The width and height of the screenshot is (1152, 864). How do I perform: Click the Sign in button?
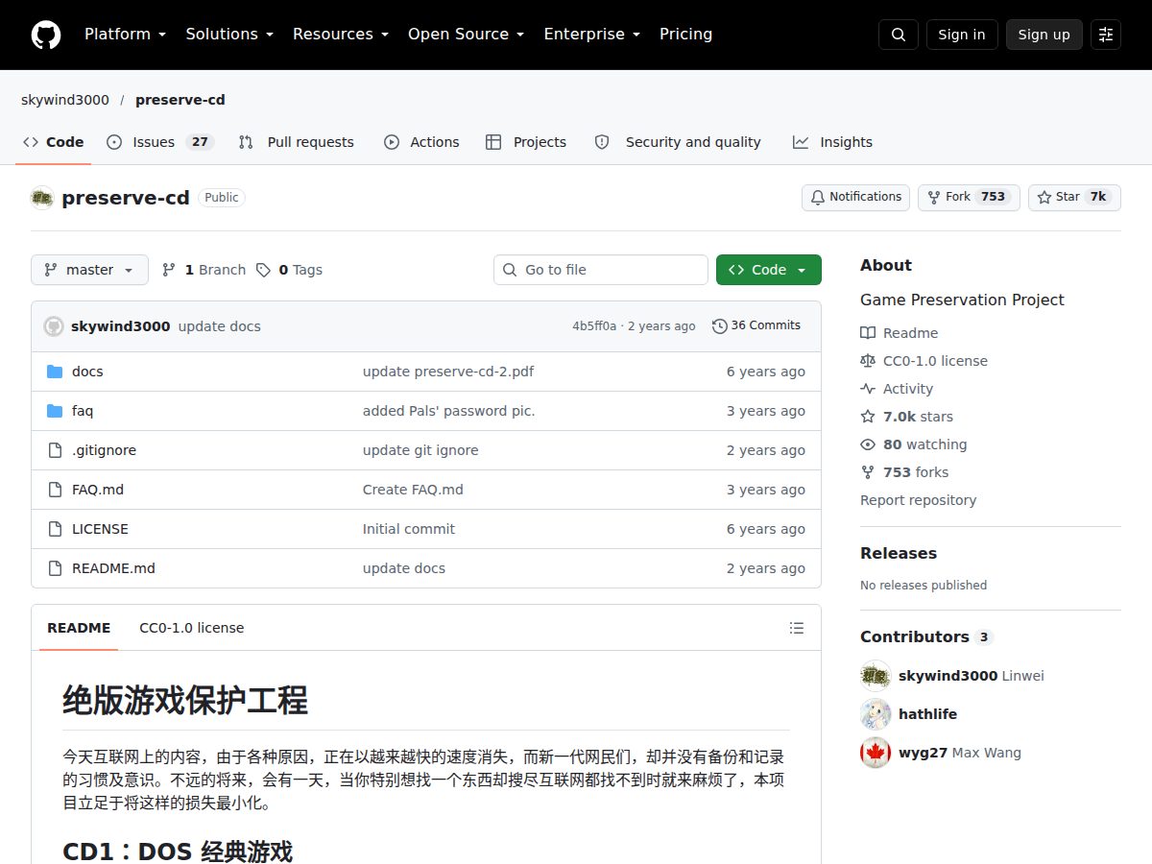962,35
